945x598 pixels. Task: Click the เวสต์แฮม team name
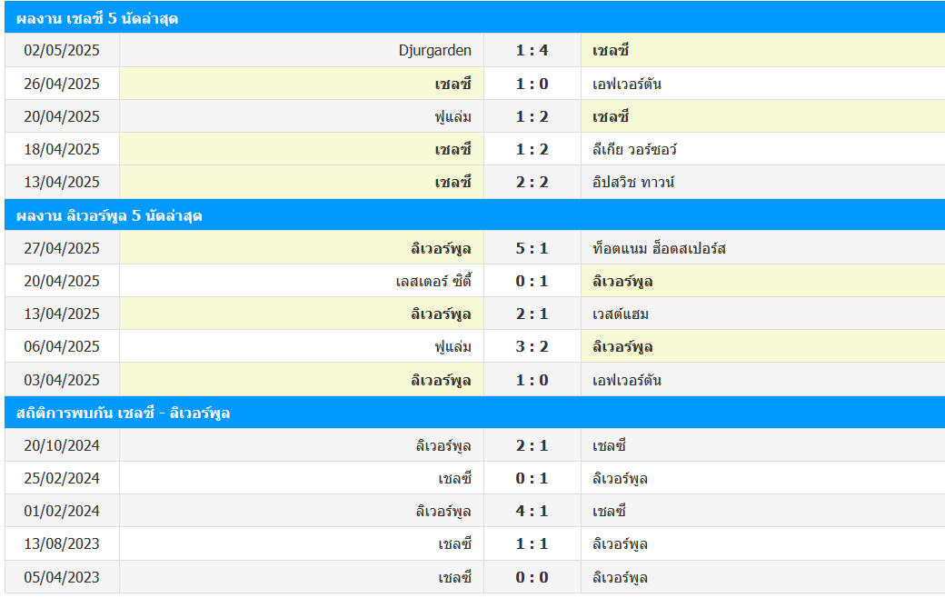620,314
